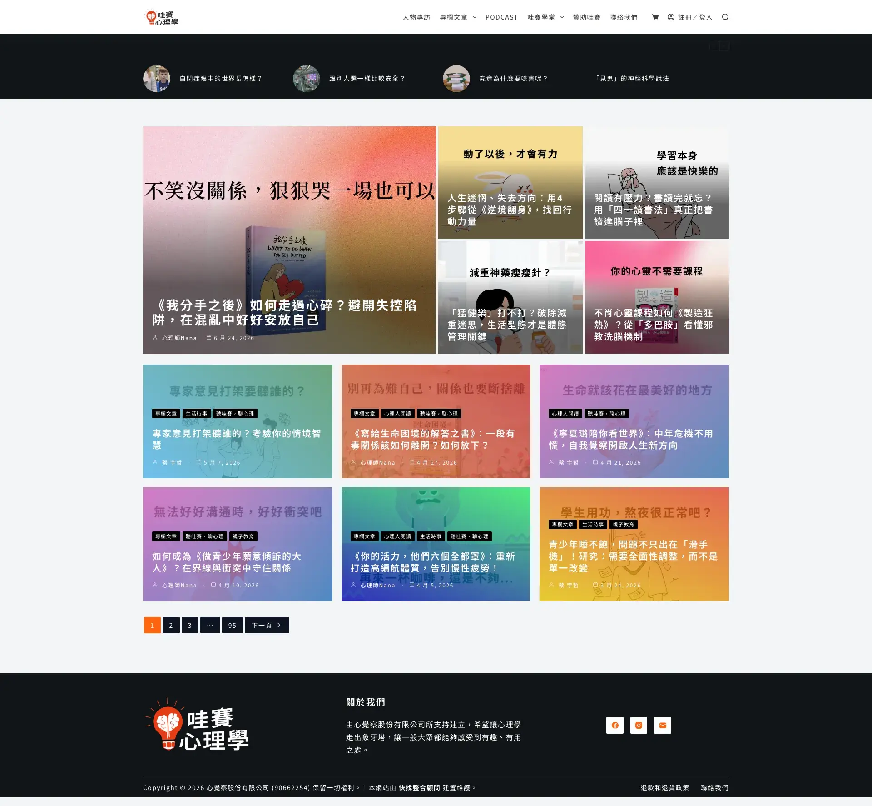
Task: Click 生活時事 tag on 專家意見 card
Action: 196,414
